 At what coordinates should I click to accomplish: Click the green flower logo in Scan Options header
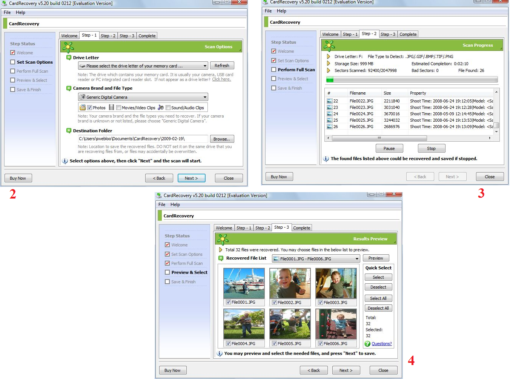coord(68,47)
